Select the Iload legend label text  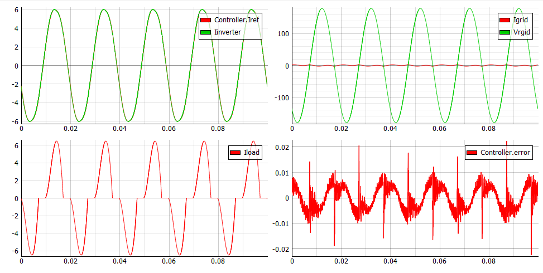click(252, 153)
